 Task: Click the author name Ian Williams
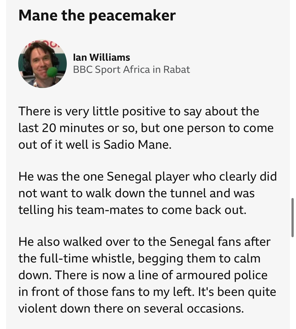[x=101, y=57]
